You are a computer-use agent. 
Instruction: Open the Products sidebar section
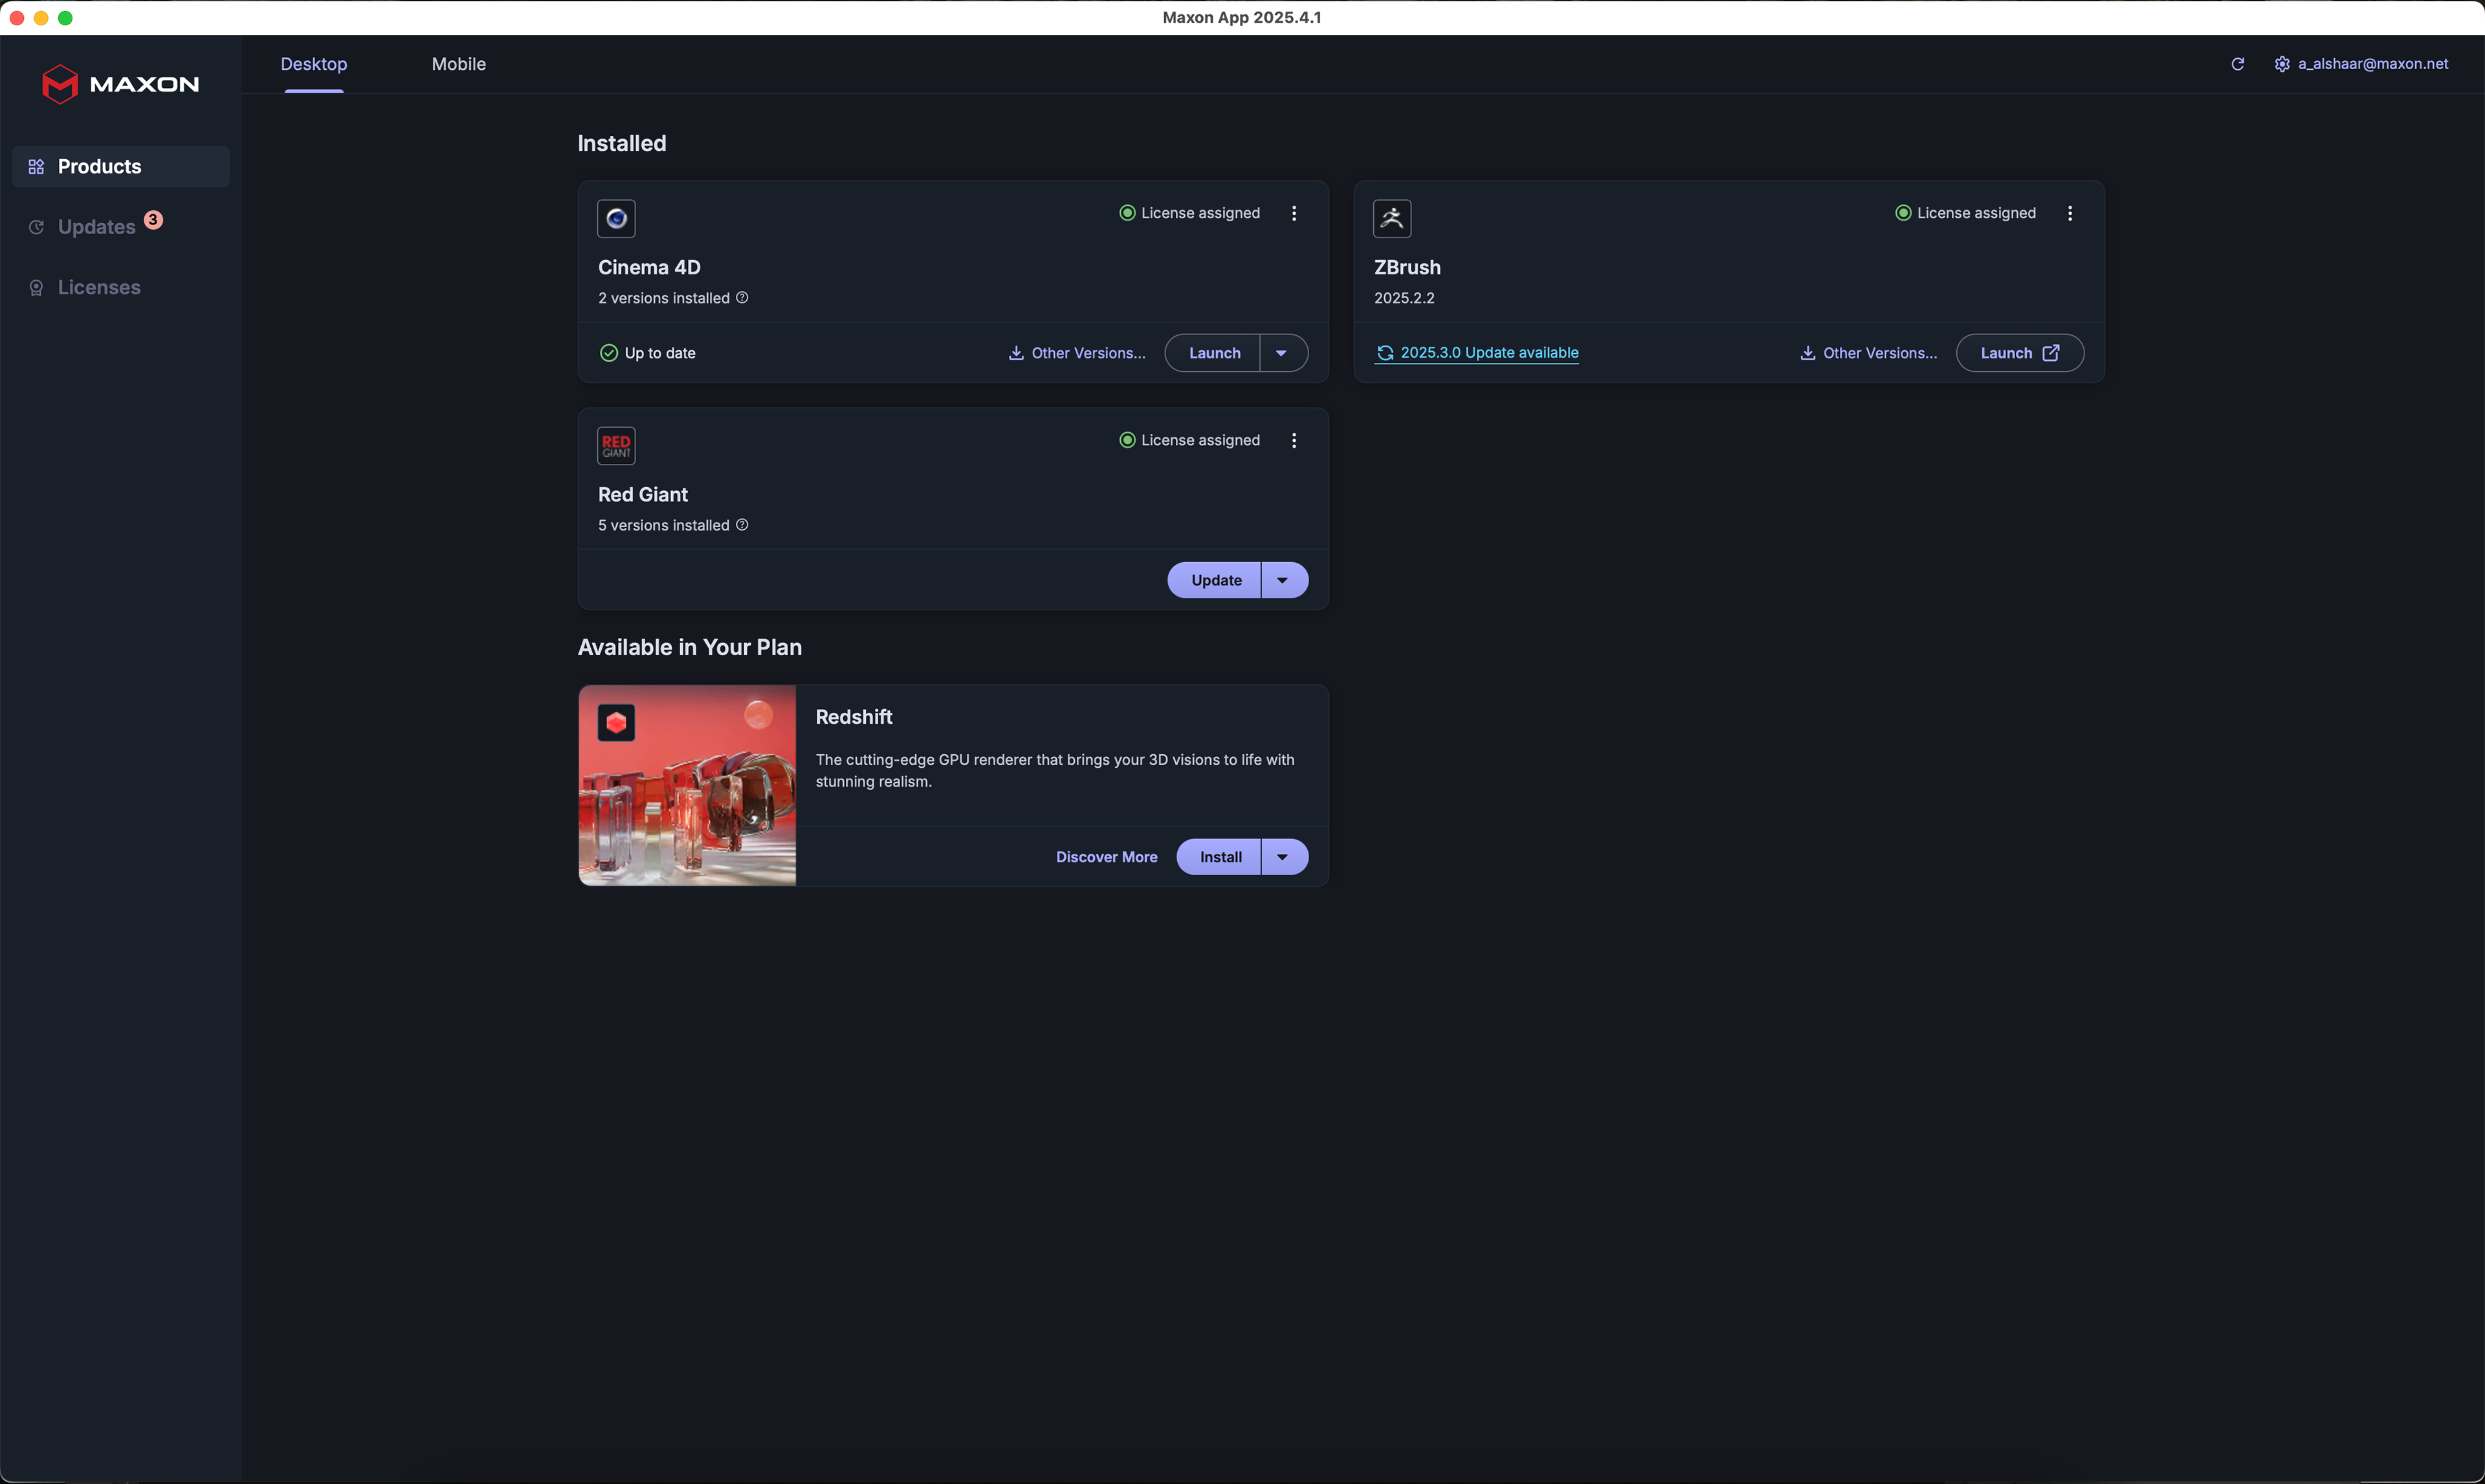coord(120,166)
